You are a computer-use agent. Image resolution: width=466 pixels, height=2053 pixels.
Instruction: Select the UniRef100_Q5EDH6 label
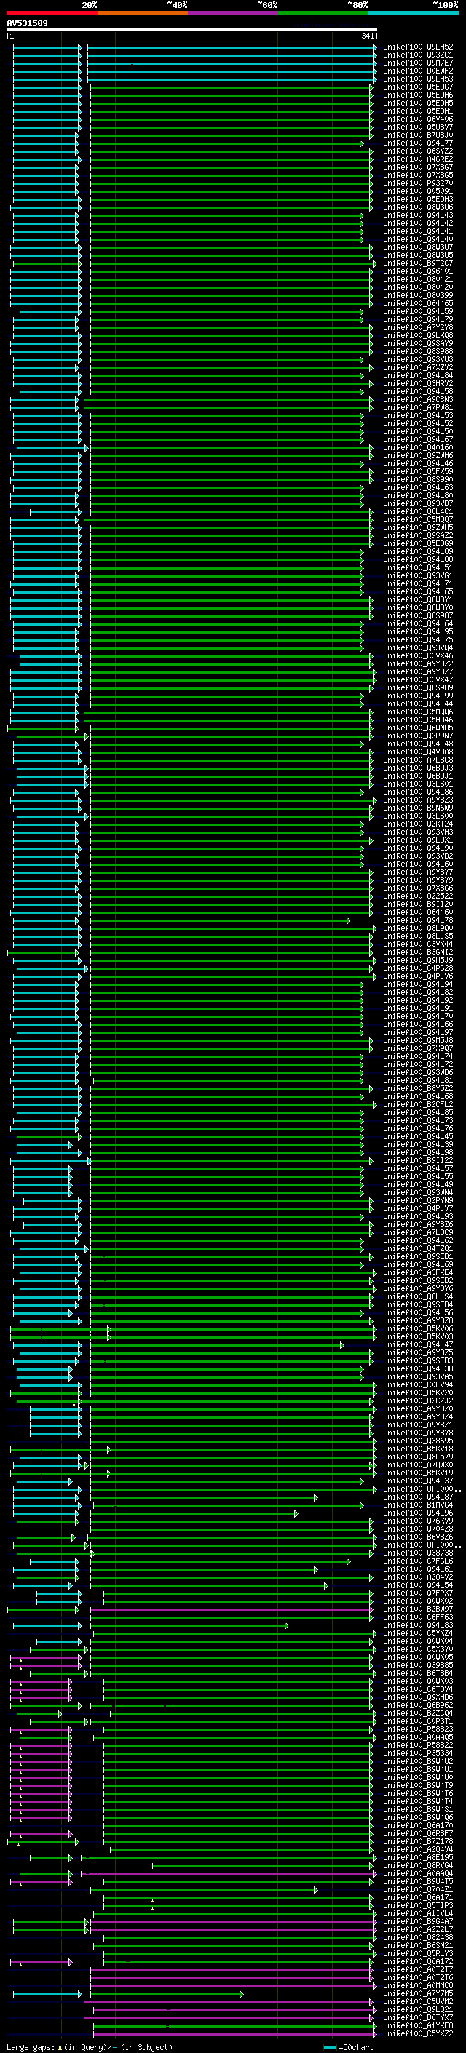click(418, 95)
